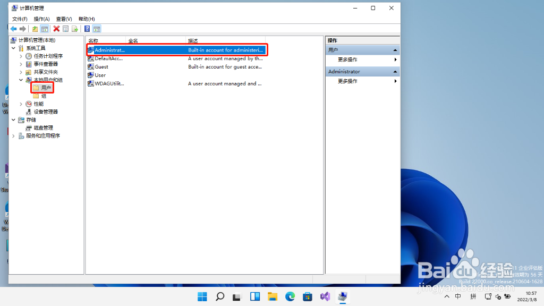544x306 pixels.
Task: Click the Export List toolbar icon
Action: point(74,29)
